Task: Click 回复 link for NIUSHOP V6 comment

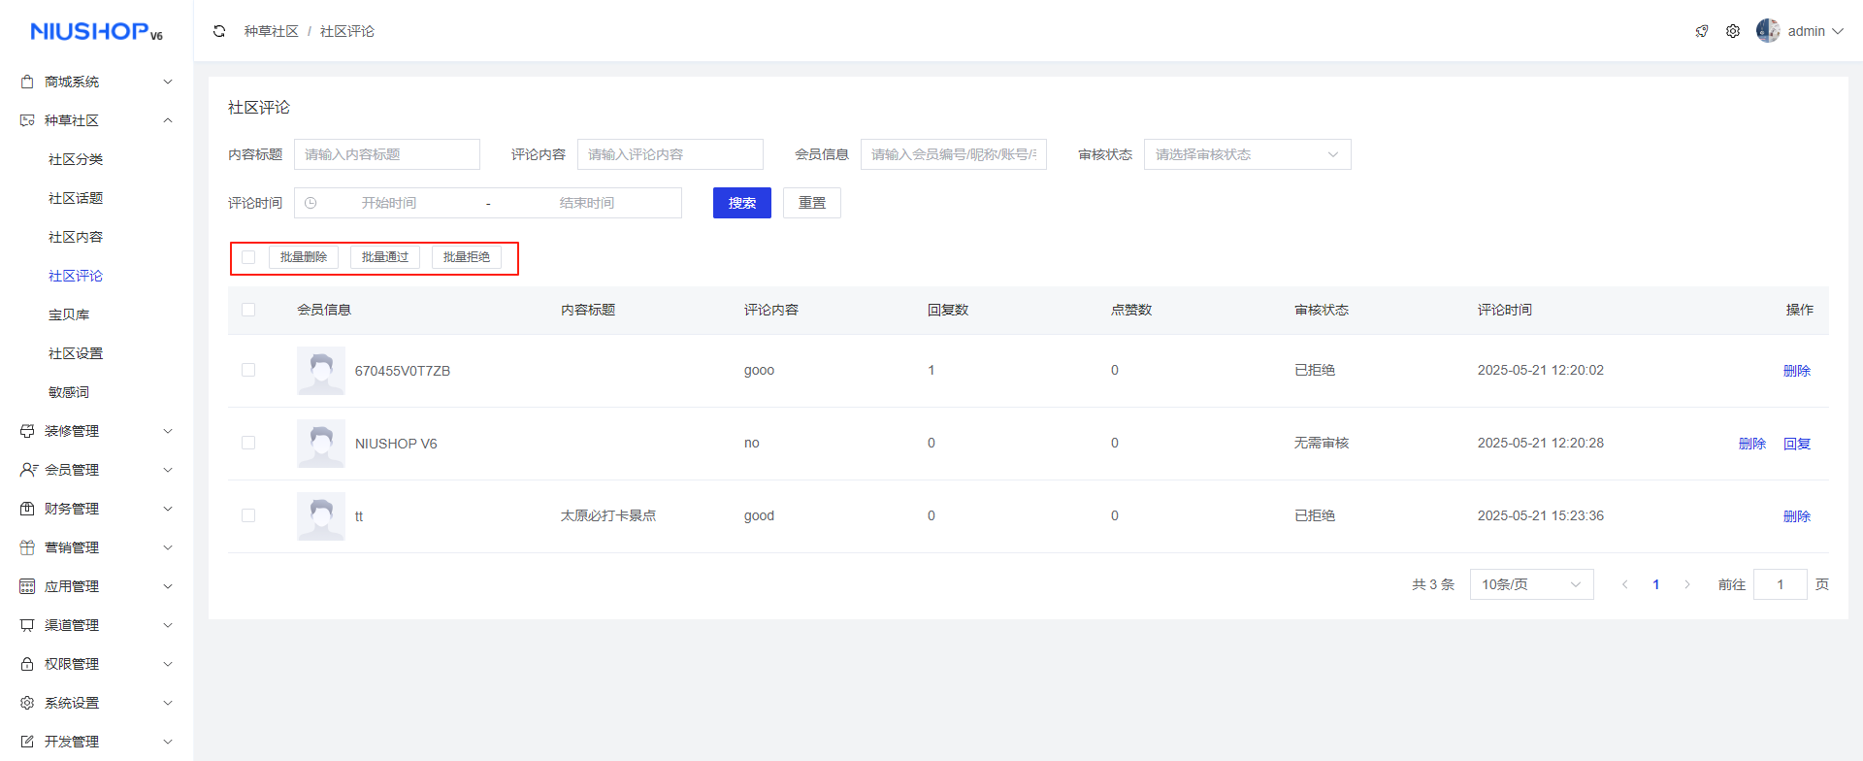Action: (x=1797, y=444)
